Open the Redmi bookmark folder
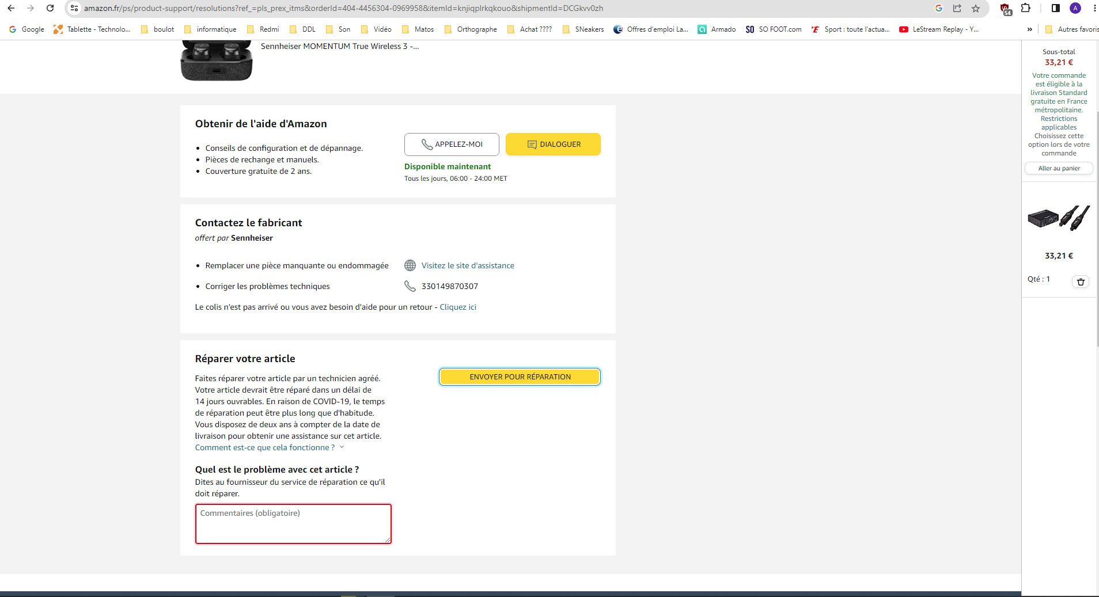Viewport: 1099px width, 597px height. 263,29
